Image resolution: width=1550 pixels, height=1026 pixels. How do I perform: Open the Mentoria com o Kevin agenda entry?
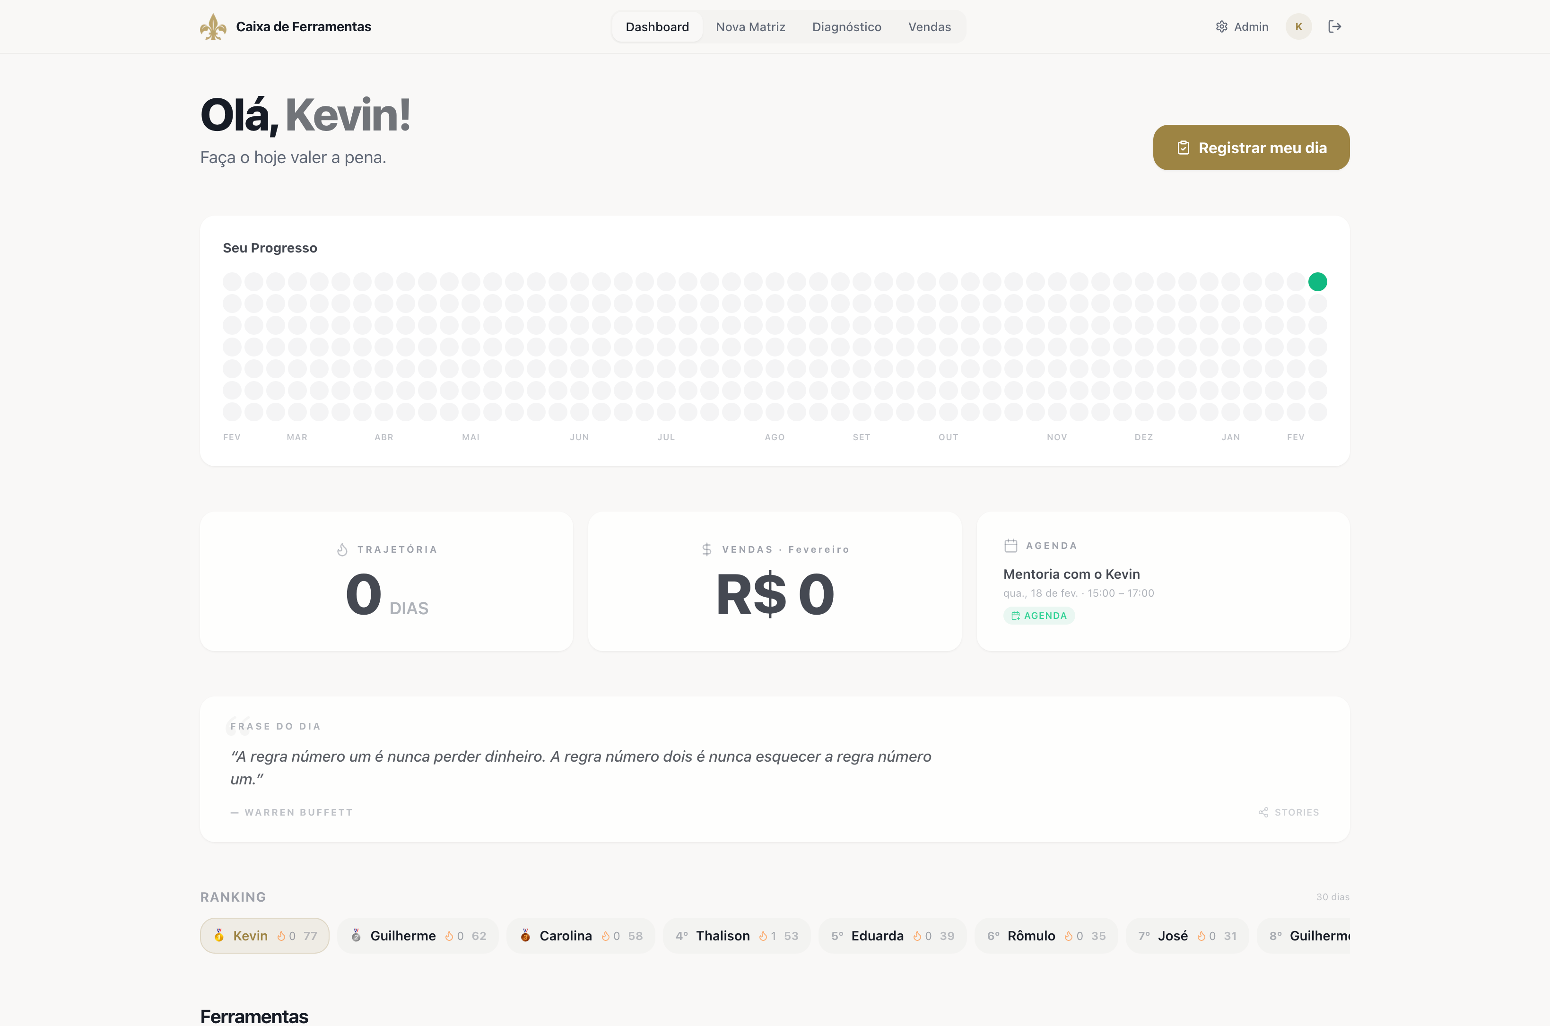(1072, 574)
